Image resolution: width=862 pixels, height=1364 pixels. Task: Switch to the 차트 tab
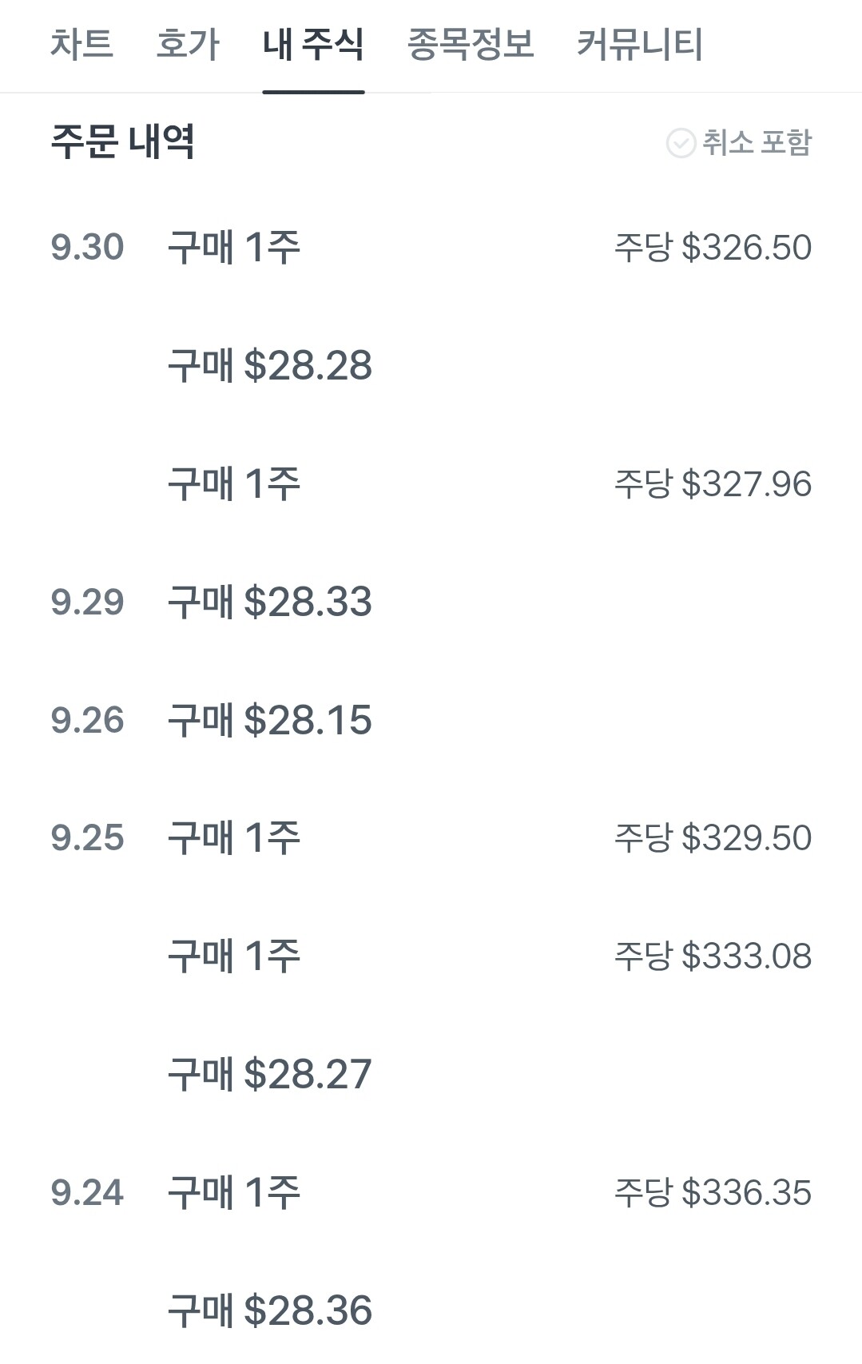pyautogui.click(x=81, y=45)
